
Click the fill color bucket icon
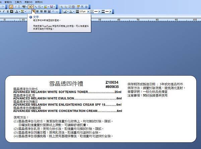coord(70,11)
